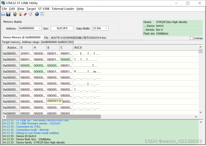The height and width of the screenshot is (146, 206).
Task: Select the green 00000... cell in second row
Action: click(x=66, y=60)
